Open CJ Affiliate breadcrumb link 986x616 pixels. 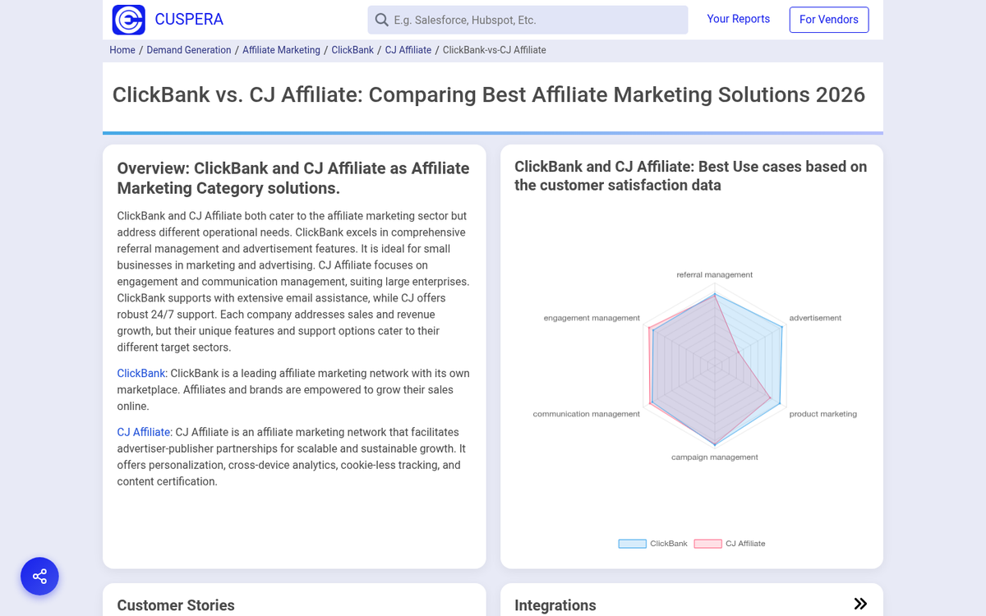[408, 49]
